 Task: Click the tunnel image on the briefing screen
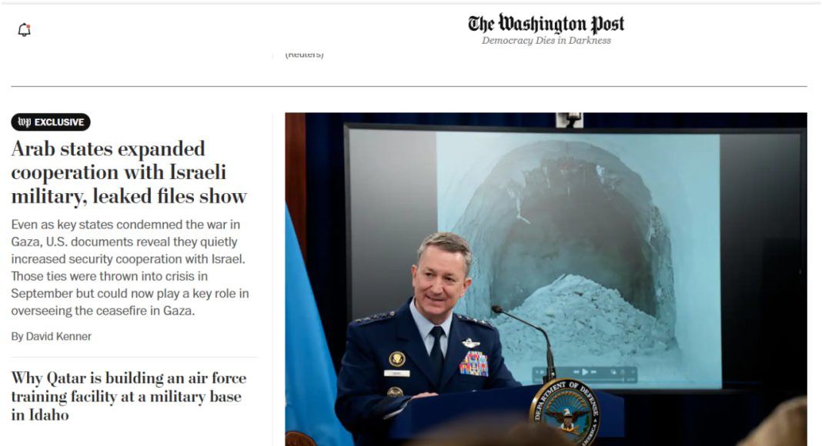[x=578, y=259]
